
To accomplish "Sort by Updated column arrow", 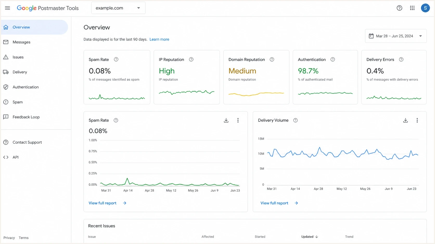I will coord(317,237).
